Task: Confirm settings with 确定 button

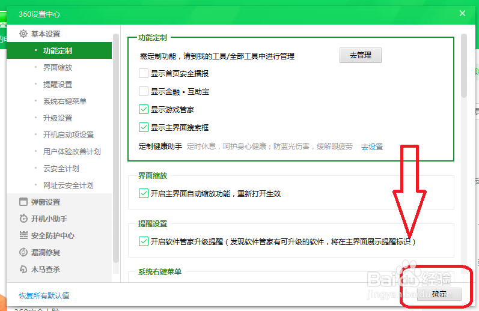Action: pyautogui.click(x=439, y=294)
